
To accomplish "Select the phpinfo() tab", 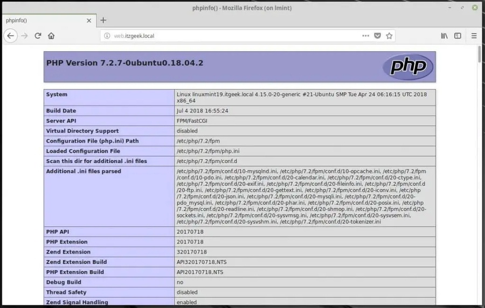I will coord(49,20).
